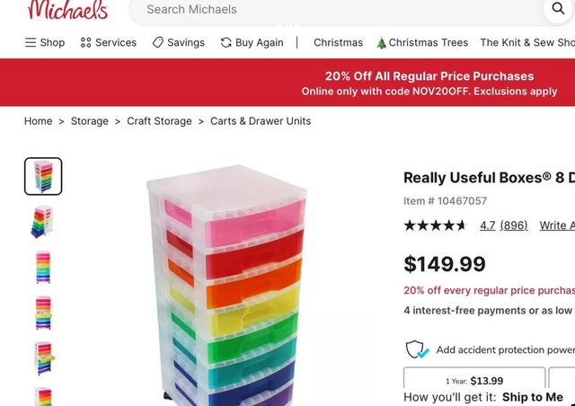Click the search magnifier icon

[557, 9]
